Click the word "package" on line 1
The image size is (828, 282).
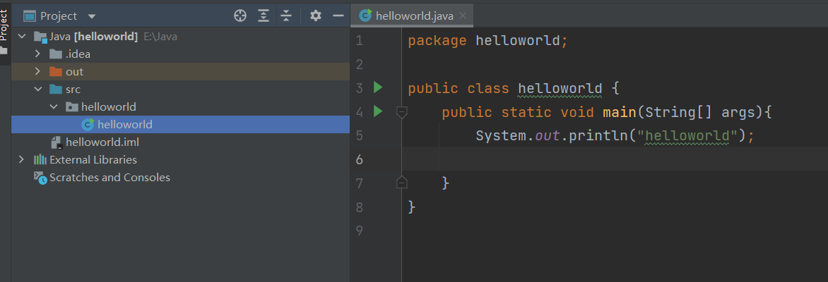click(437, 41)
